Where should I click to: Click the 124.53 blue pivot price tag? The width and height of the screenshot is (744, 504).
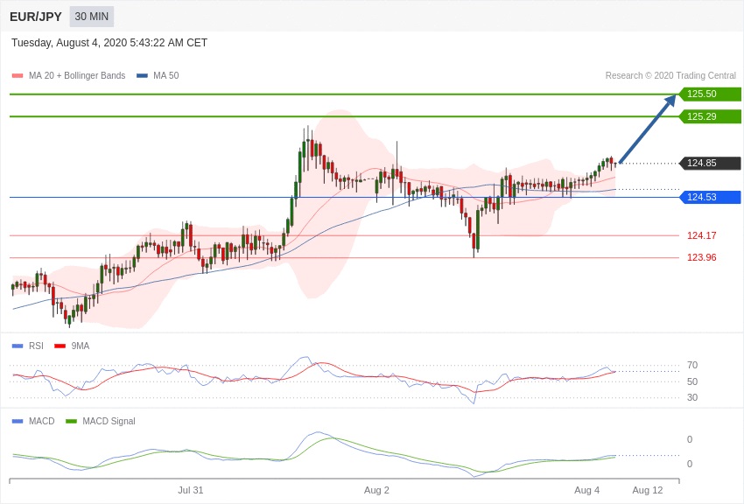coord(709,197)
